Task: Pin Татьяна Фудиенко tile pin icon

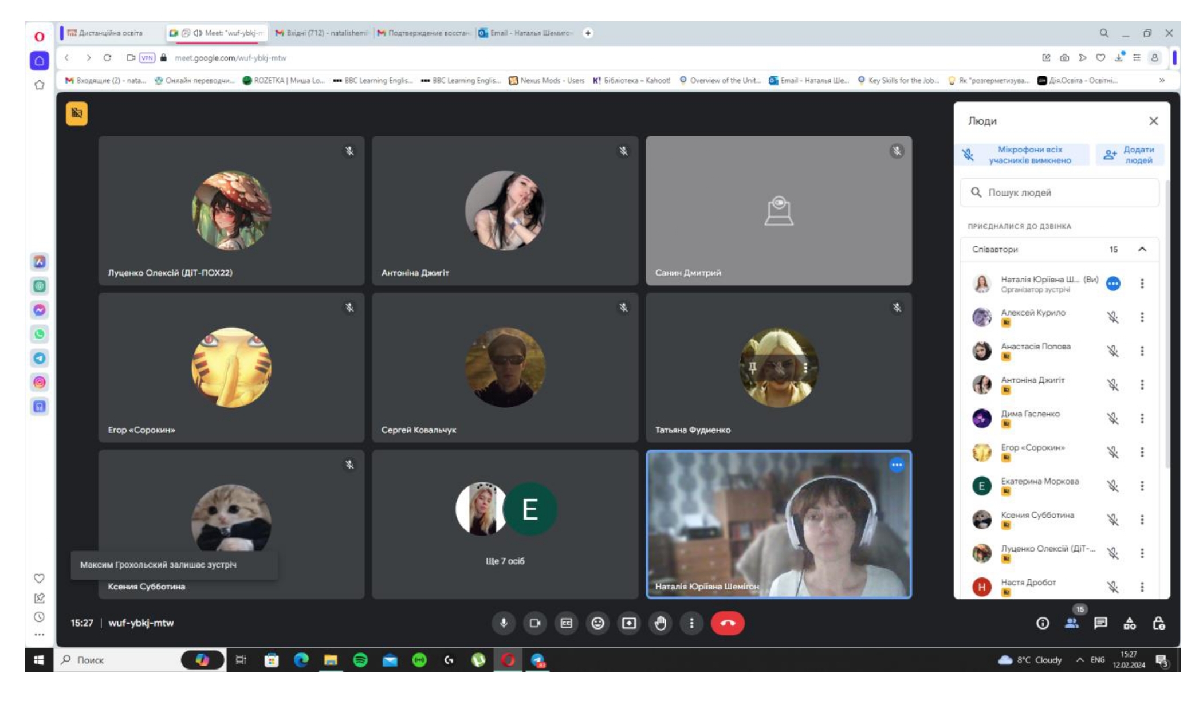Action: point(753,367)
